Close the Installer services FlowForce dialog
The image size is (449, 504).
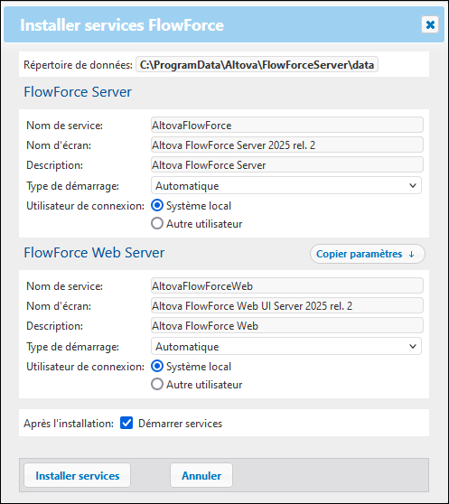click(x=430, y=24)
